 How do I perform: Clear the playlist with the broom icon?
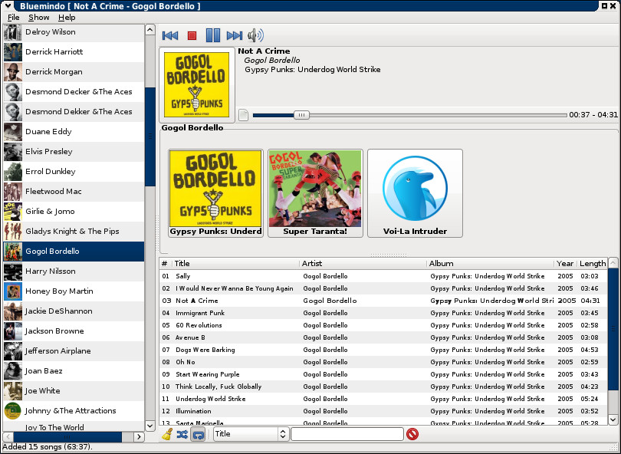[x=168, y=434]
